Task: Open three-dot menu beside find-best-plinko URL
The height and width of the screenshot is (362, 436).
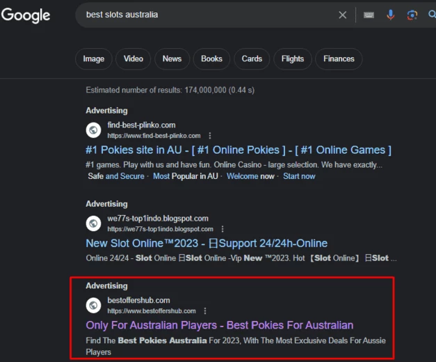Action: (x=210, y=136)
